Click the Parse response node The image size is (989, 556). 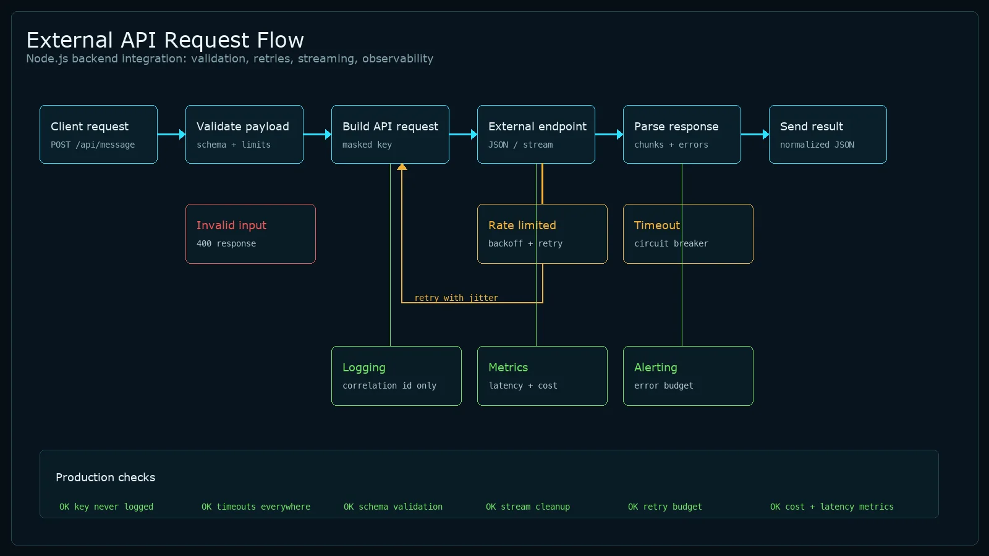(682, 134)
